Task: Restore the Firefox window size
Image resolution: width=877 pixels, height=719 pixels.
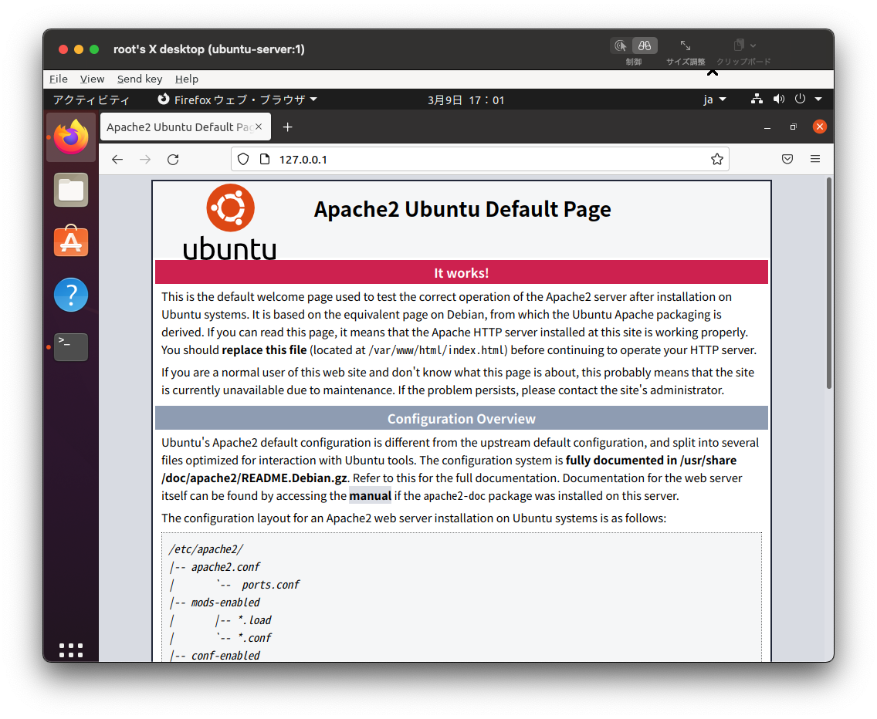Action: point(793,127)
